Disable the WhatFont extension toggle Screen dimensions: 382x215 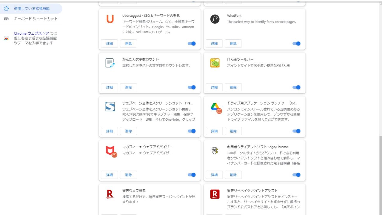pos(296,44)
